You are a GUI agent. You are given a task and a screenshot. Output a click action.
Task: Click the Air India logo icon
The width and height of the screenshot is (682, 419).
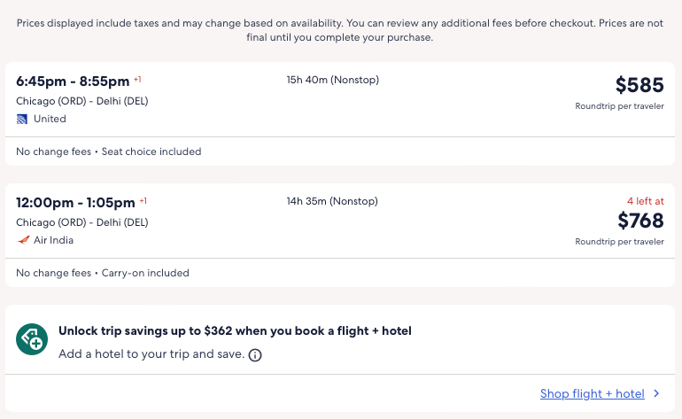pos(23,240)
